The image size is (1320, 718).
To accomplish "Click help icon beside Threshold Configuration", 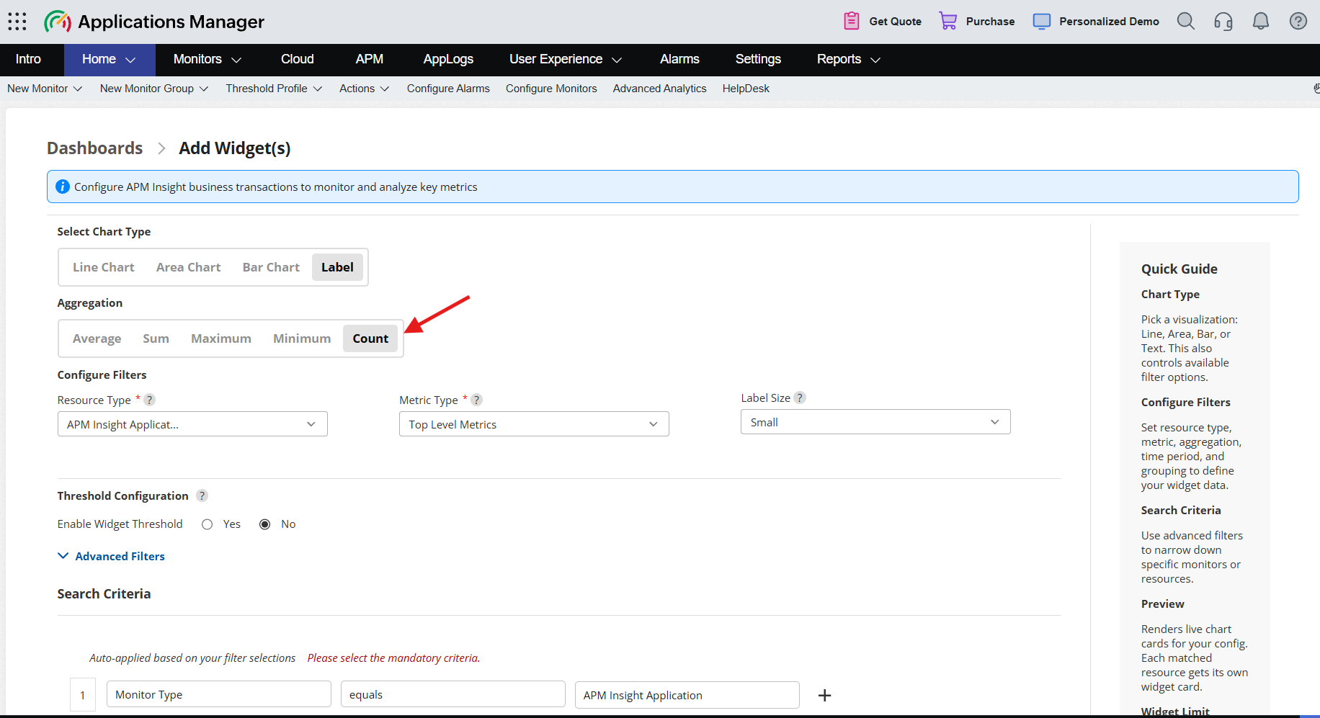I will tap(202, 495).
